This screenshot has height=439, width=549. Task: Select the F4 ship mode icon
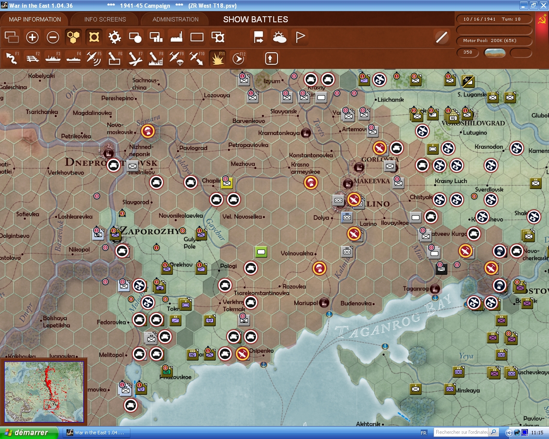[x=73, y=58]
